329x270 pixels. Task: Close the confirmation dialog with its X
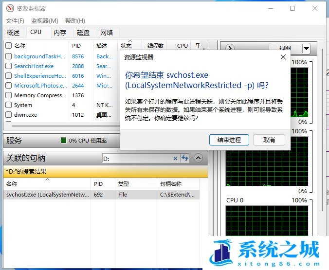(x=283, y=57)
